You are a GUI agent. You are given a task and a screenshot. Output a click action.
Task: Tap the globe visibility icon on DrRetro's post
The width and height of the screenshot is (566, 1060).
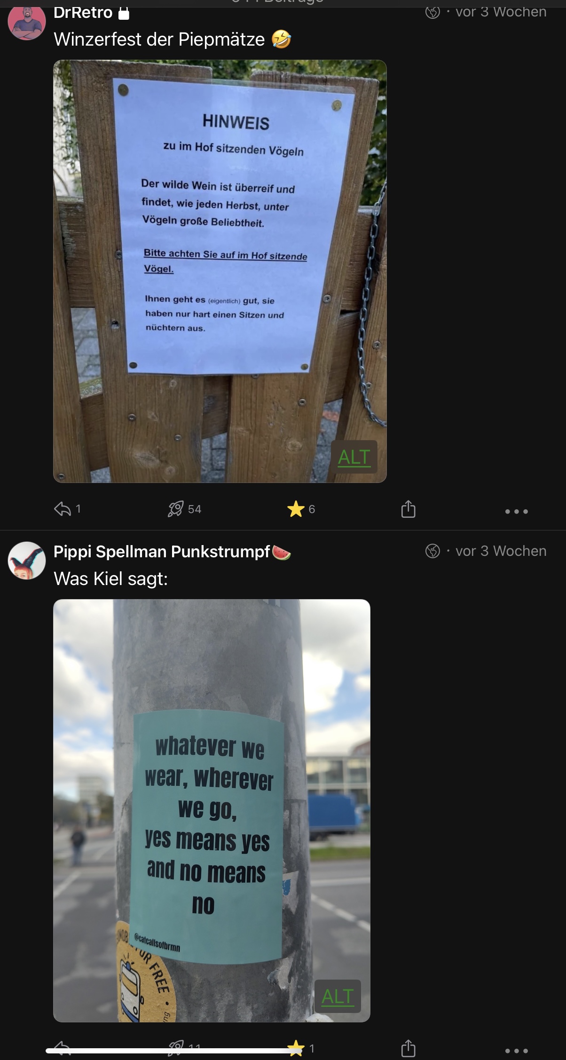tap(433, 12)
